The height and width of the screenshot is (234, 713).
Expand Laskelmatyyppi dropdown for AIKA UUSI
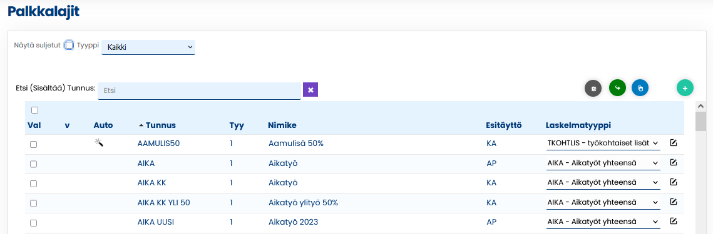coord(603,222)
